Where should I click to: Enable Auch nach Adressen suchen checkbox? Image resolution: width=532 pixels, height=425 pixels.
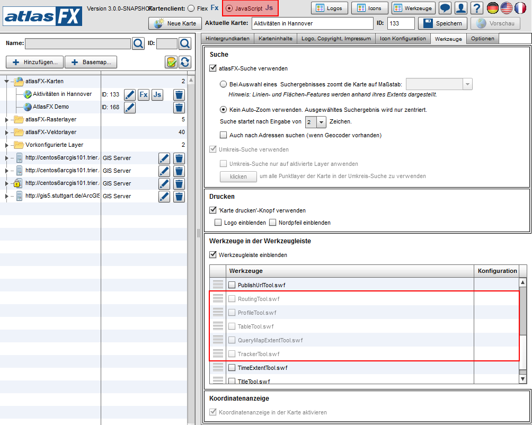223,135
